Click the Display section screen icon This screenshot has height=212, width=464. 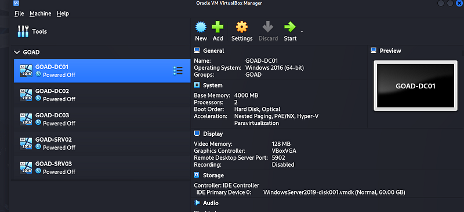pos(197,134)
